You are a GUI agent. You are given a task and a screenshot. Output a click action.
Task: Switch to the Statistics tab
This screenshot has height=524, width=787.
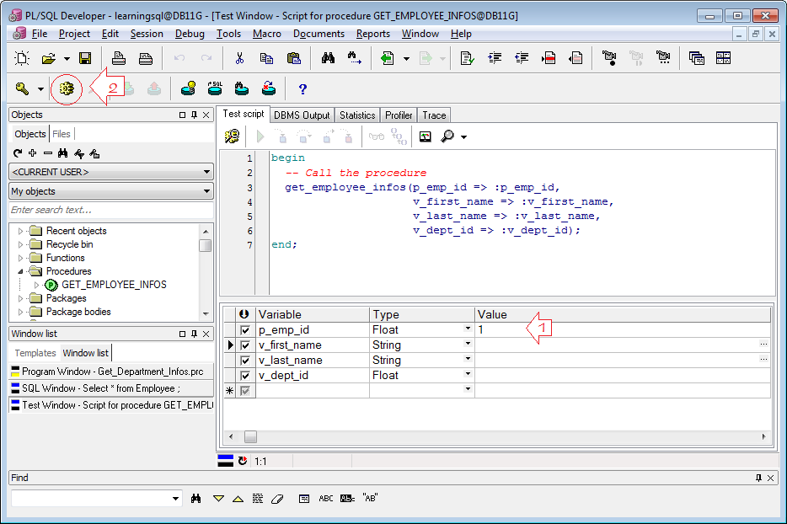coord(357,115)
